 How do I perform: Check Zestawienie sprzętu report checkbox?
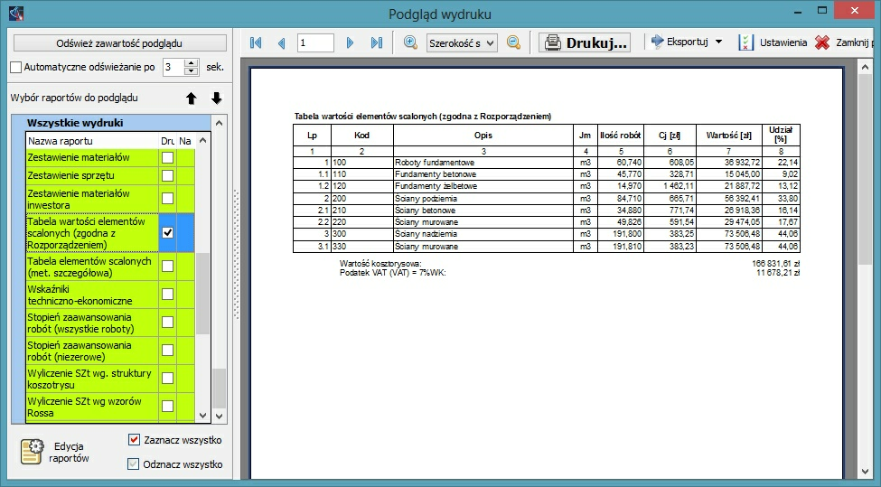pos(167,176)
